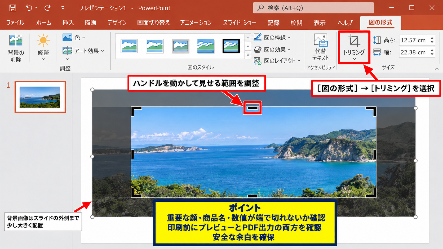
Task: Switch to the 挿入 tab
Action: click(68, 23)
